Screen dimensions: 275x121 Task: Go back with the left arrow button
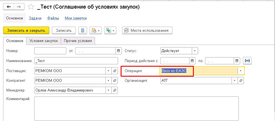9,7
